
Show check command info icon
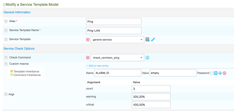[x=148, y=58]
